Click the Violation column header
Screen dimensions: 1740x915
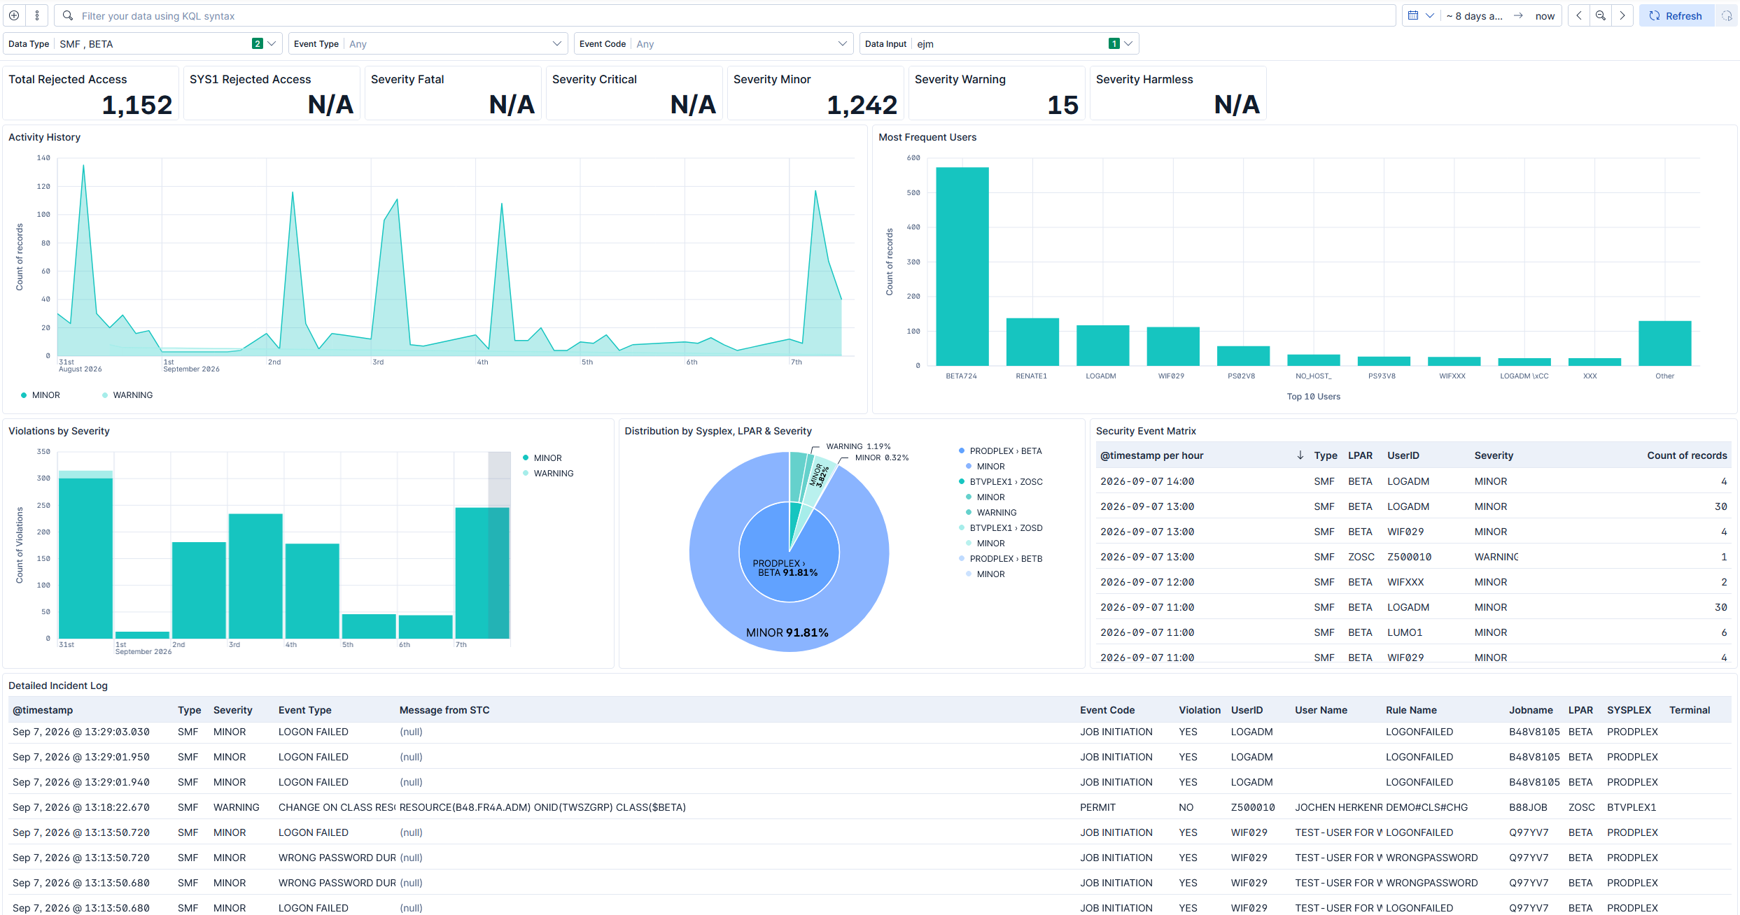1200,710
